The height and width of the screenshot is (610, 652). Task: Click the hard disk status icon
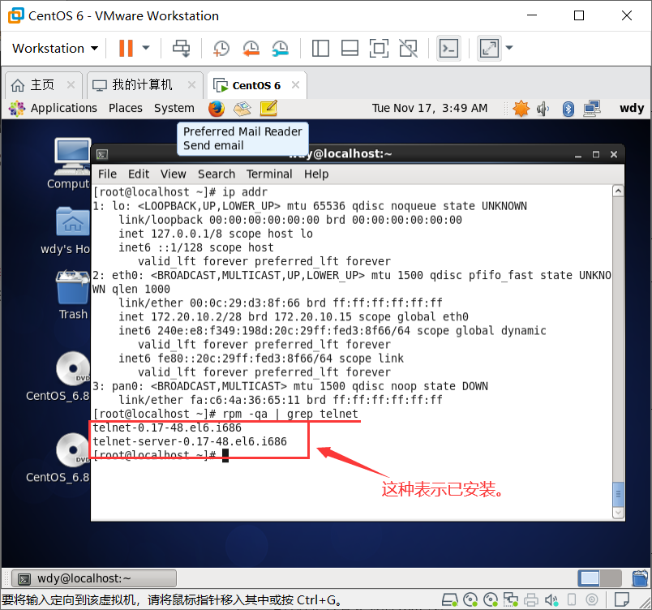click(x=449, y=599)
